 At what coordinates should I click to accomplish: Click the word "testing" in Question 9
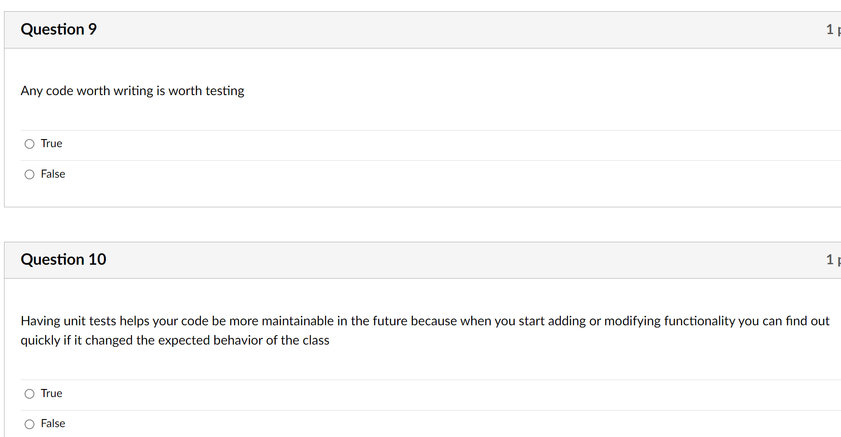coord(225,91)
